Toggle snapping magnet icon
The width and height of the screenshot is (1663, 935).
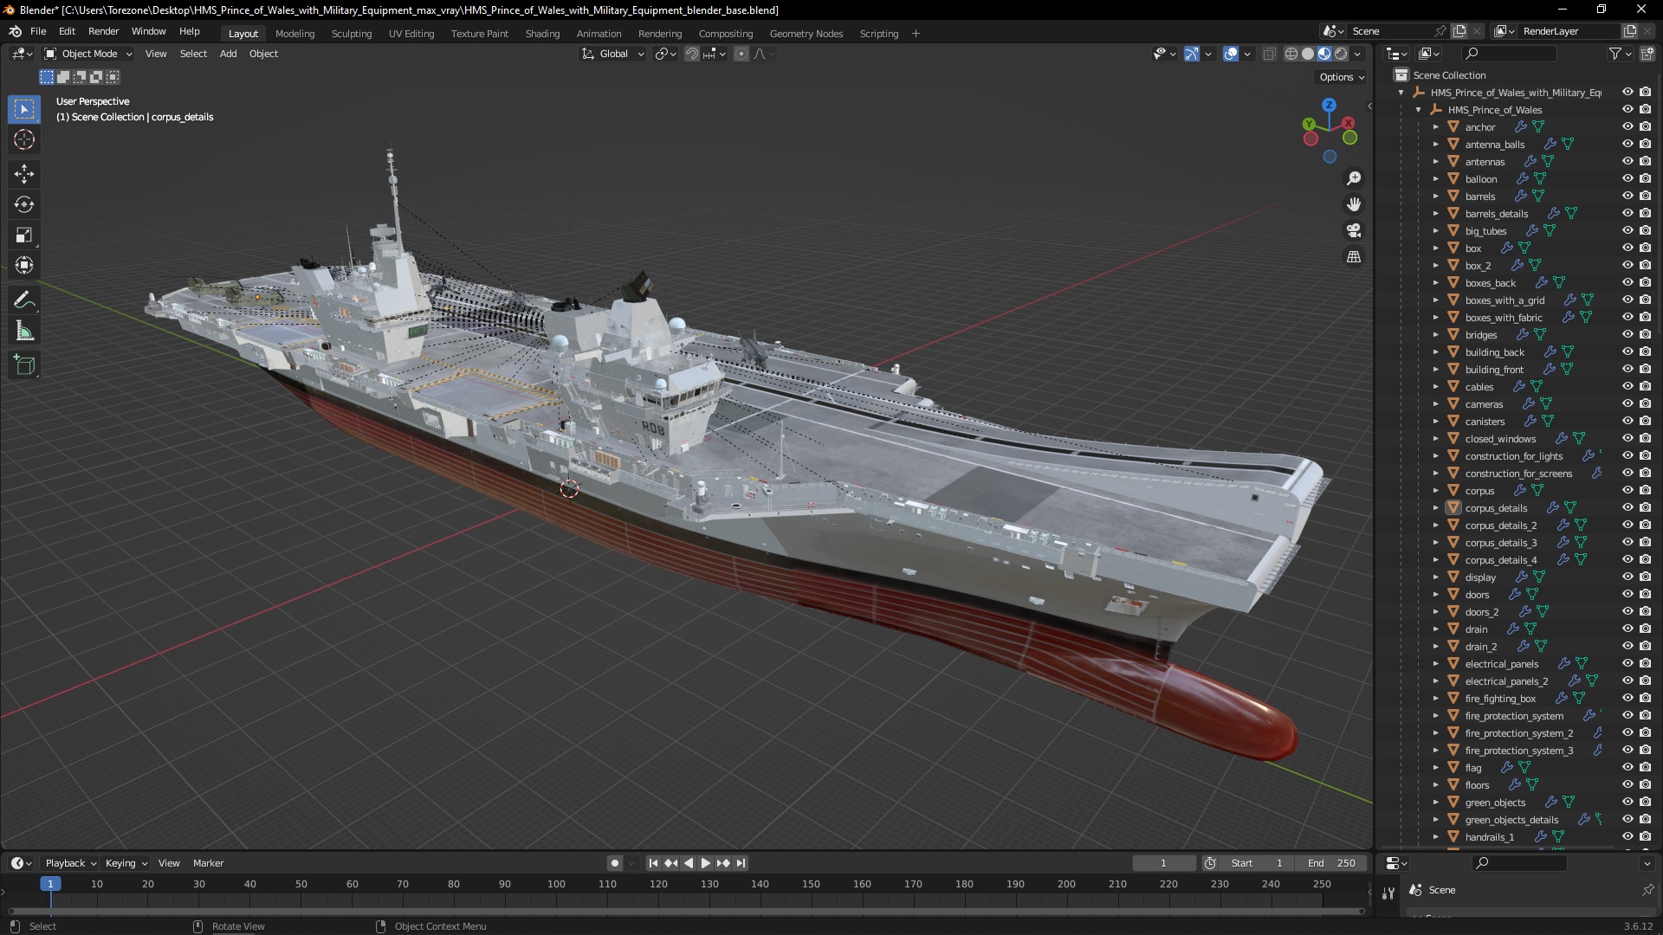[691, 54]
